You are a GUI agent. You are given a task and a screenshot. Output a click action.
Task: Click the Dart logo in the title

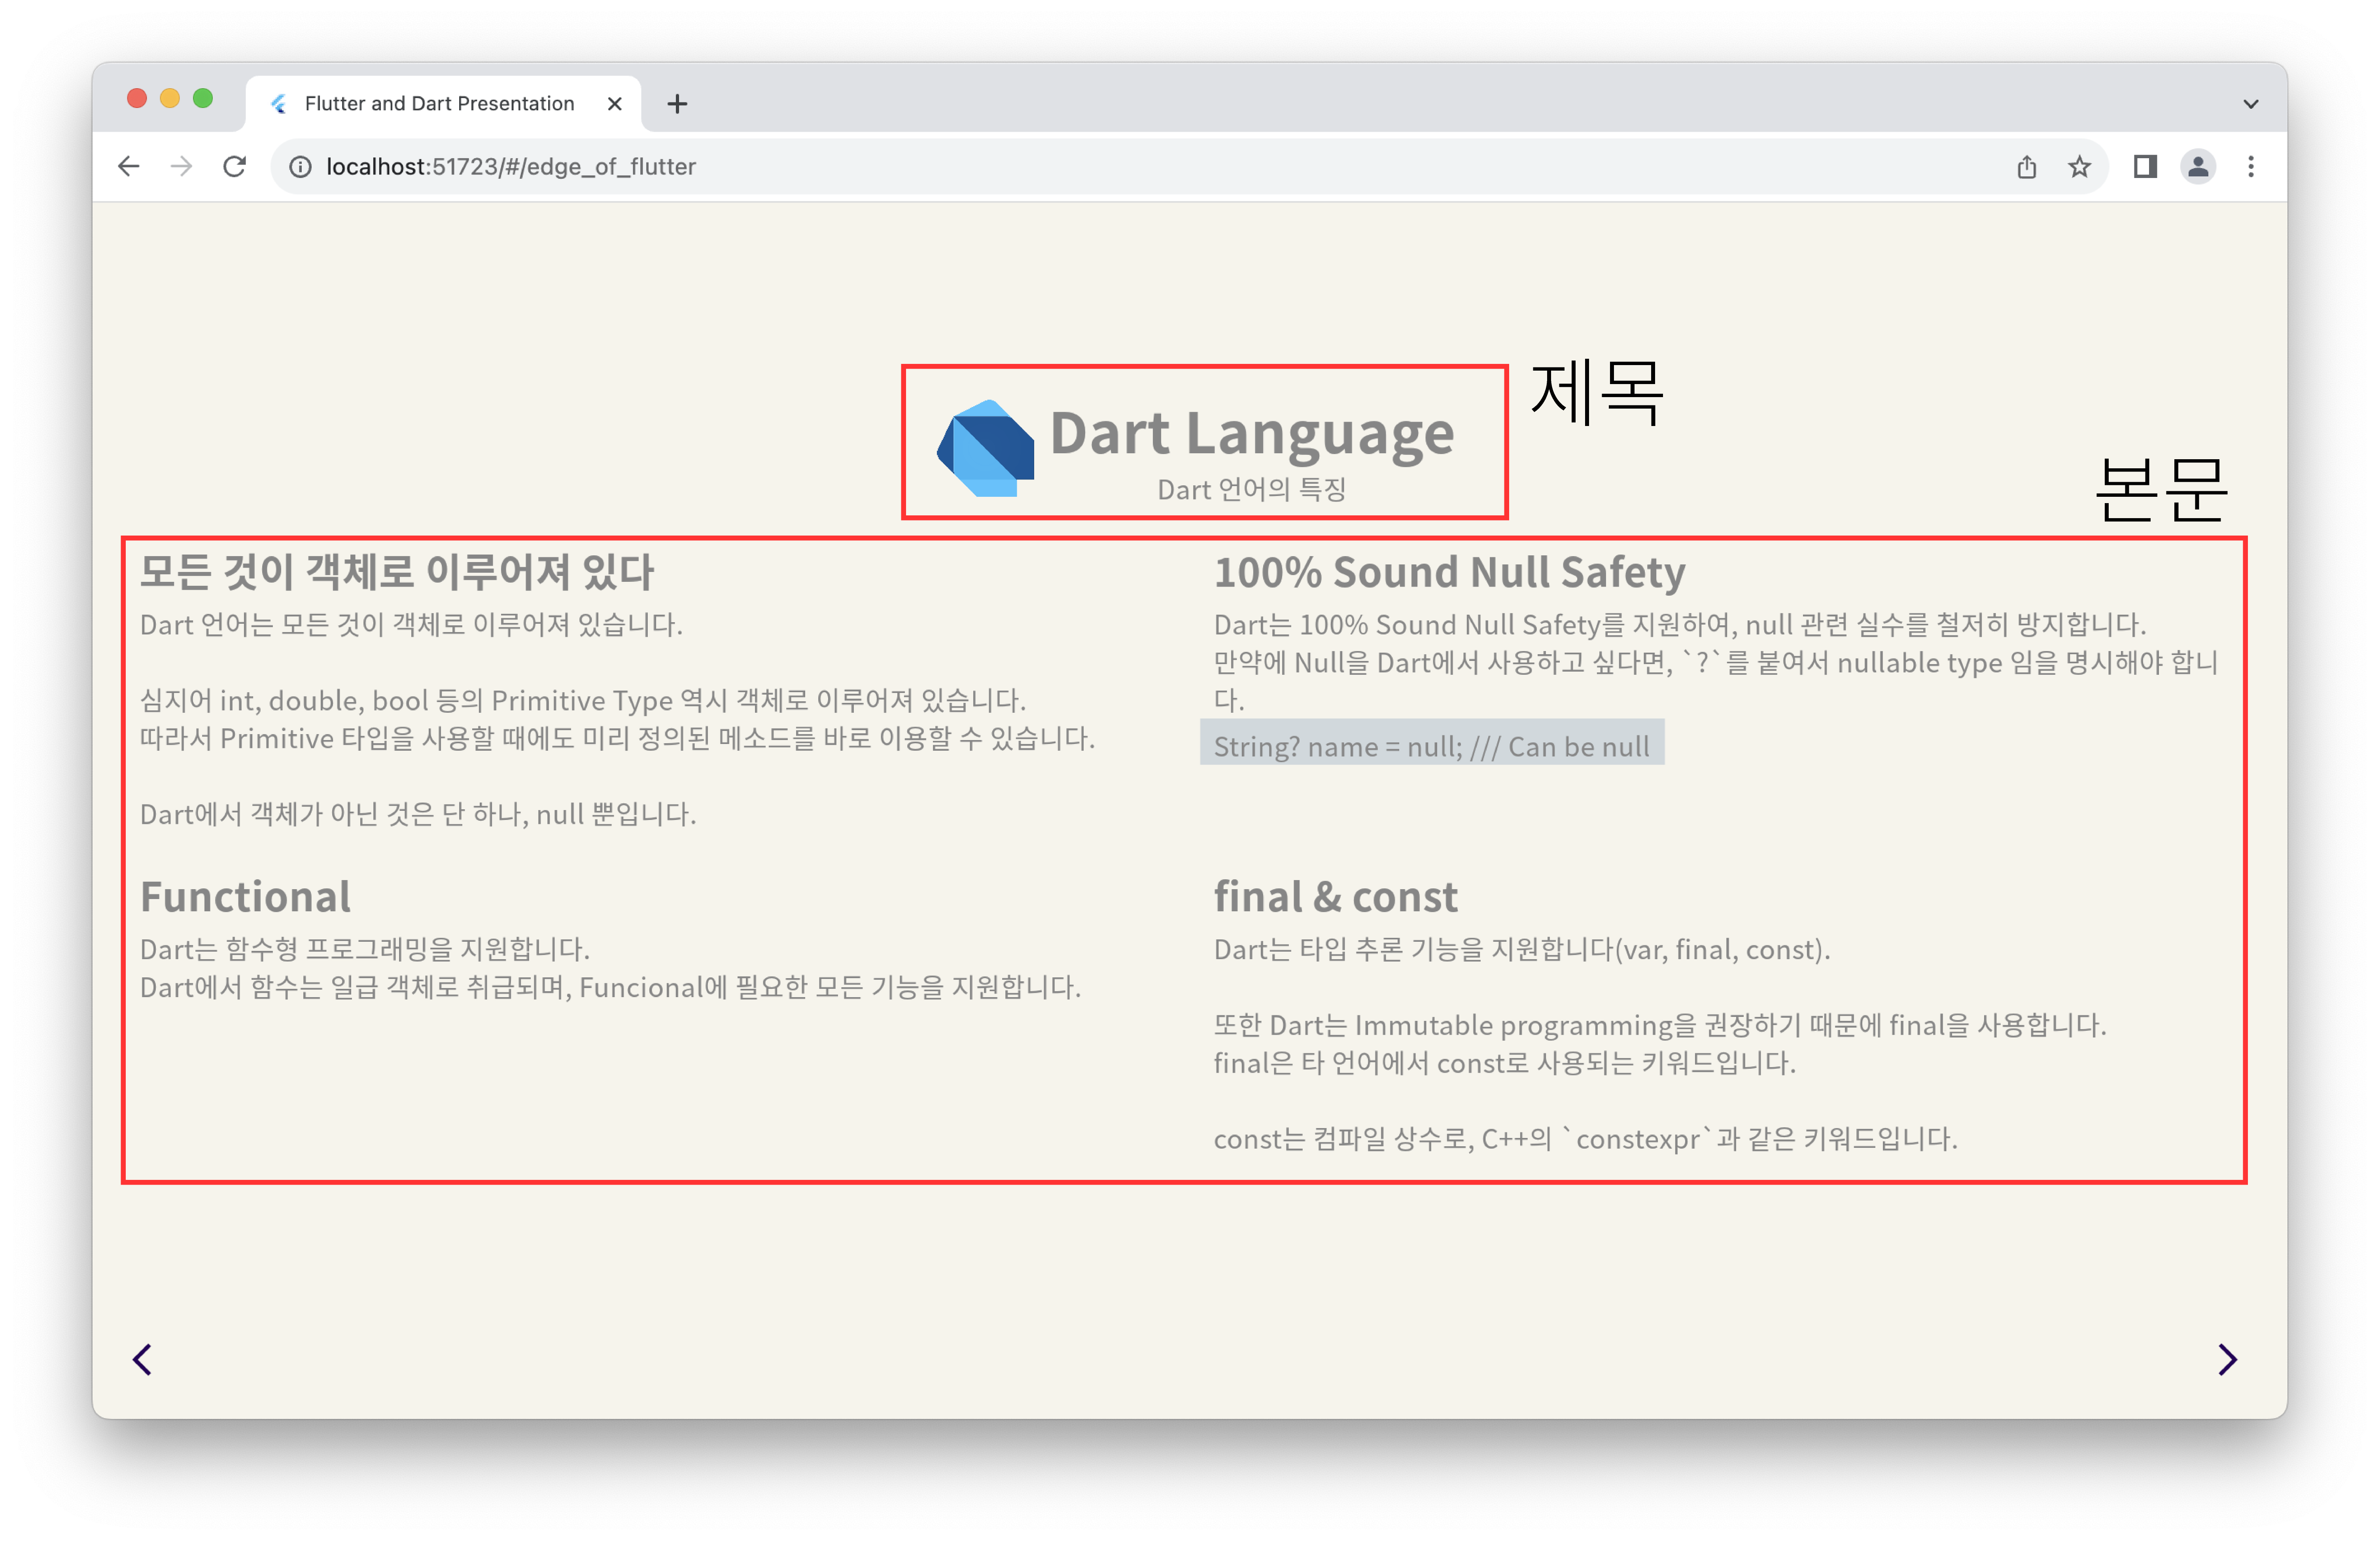[985, 448]
